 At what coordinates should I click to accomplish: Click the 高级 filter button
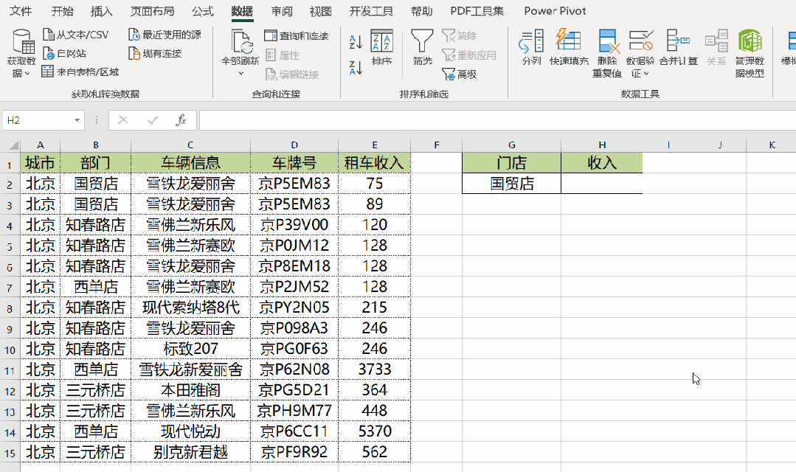point(460,75)
